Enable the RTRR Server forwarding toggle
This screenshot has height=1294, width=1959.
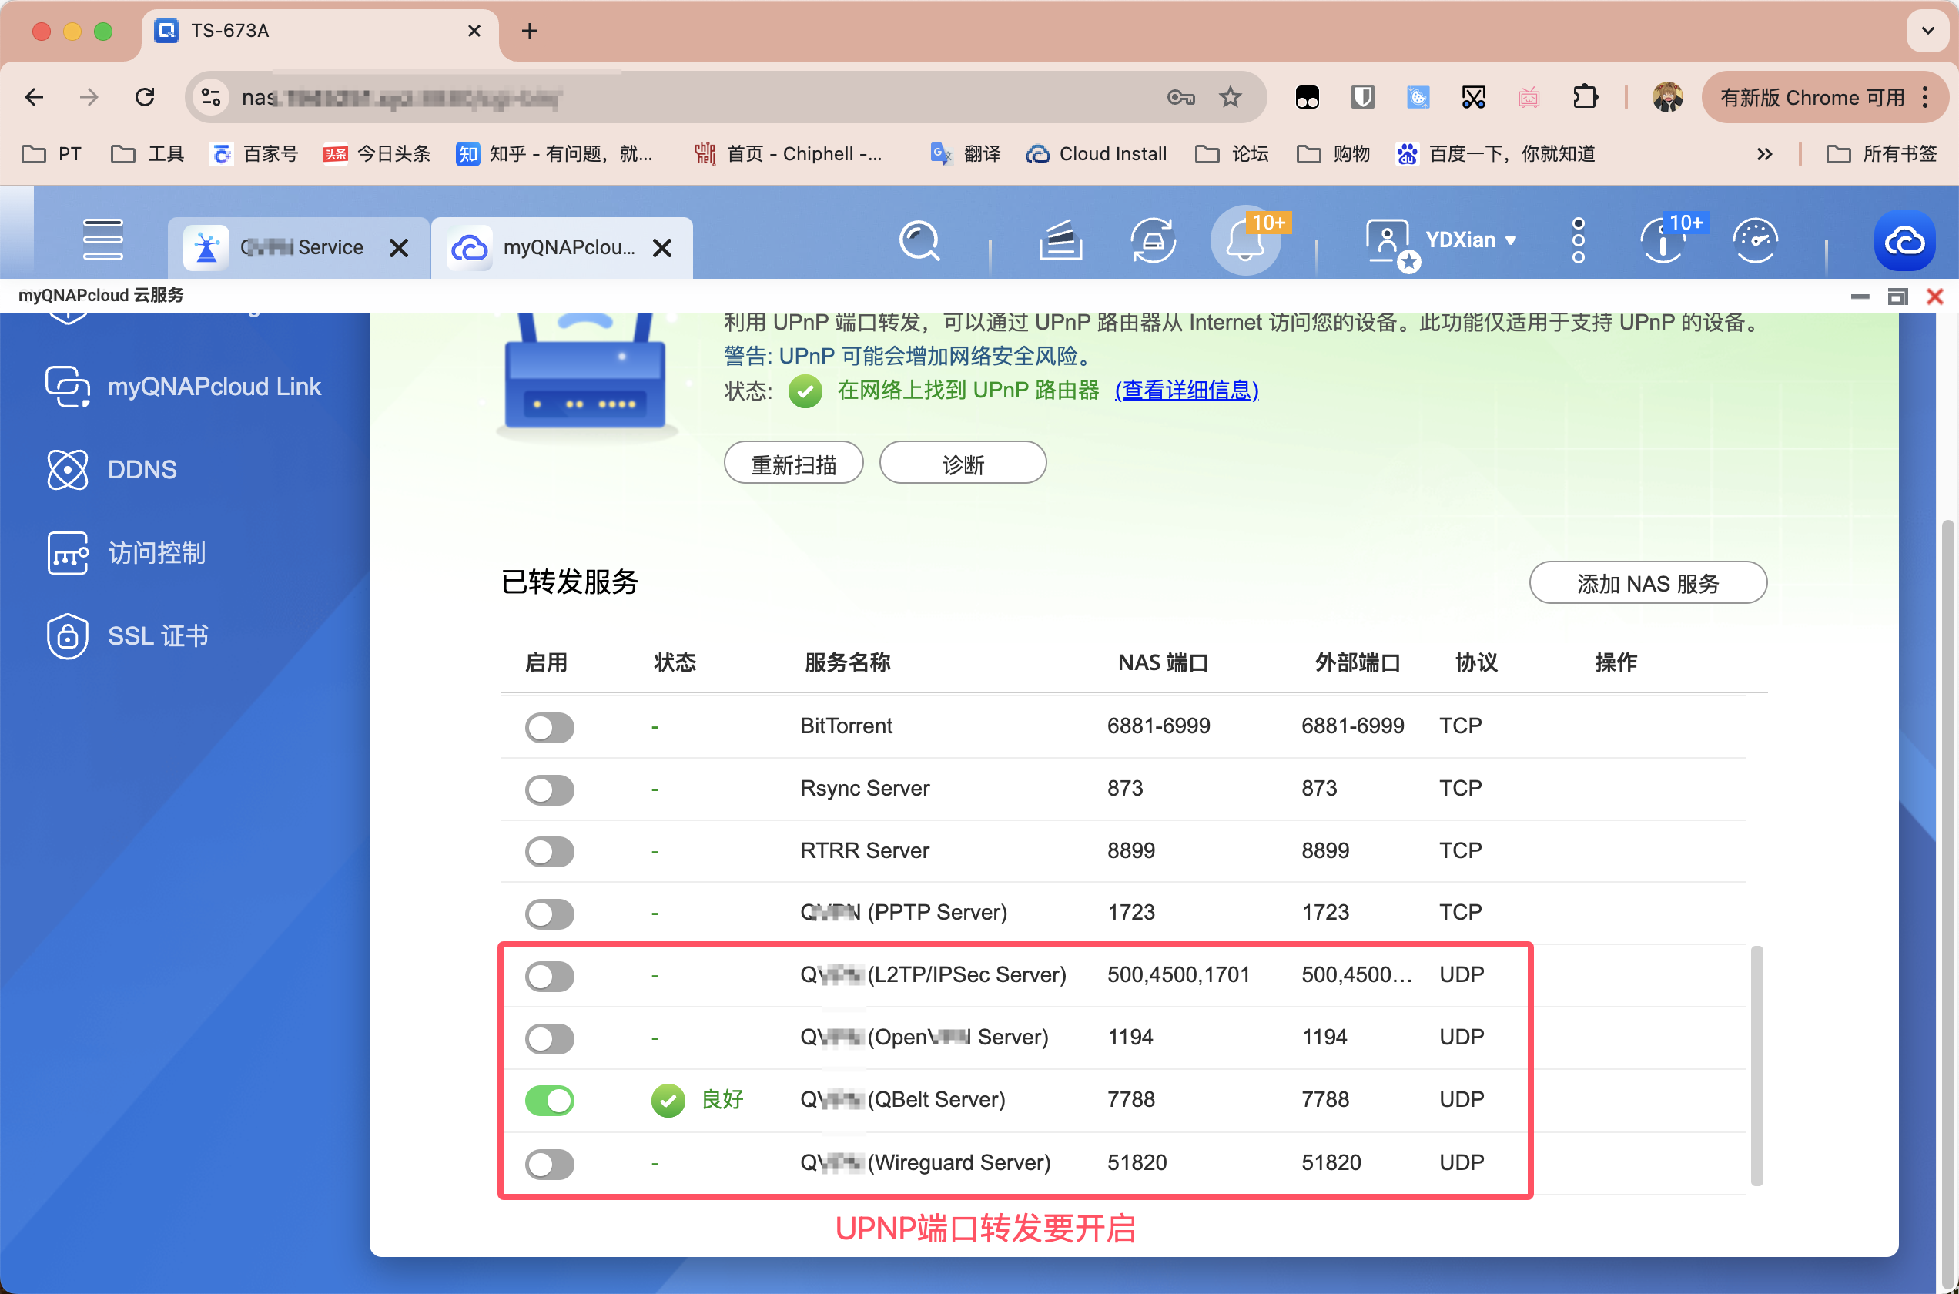coord(550,852)
